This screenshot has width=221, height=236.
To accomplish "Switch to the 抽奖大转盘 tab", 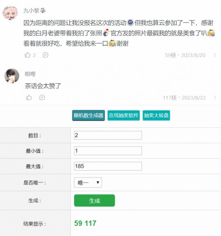I will pos(156,115).
